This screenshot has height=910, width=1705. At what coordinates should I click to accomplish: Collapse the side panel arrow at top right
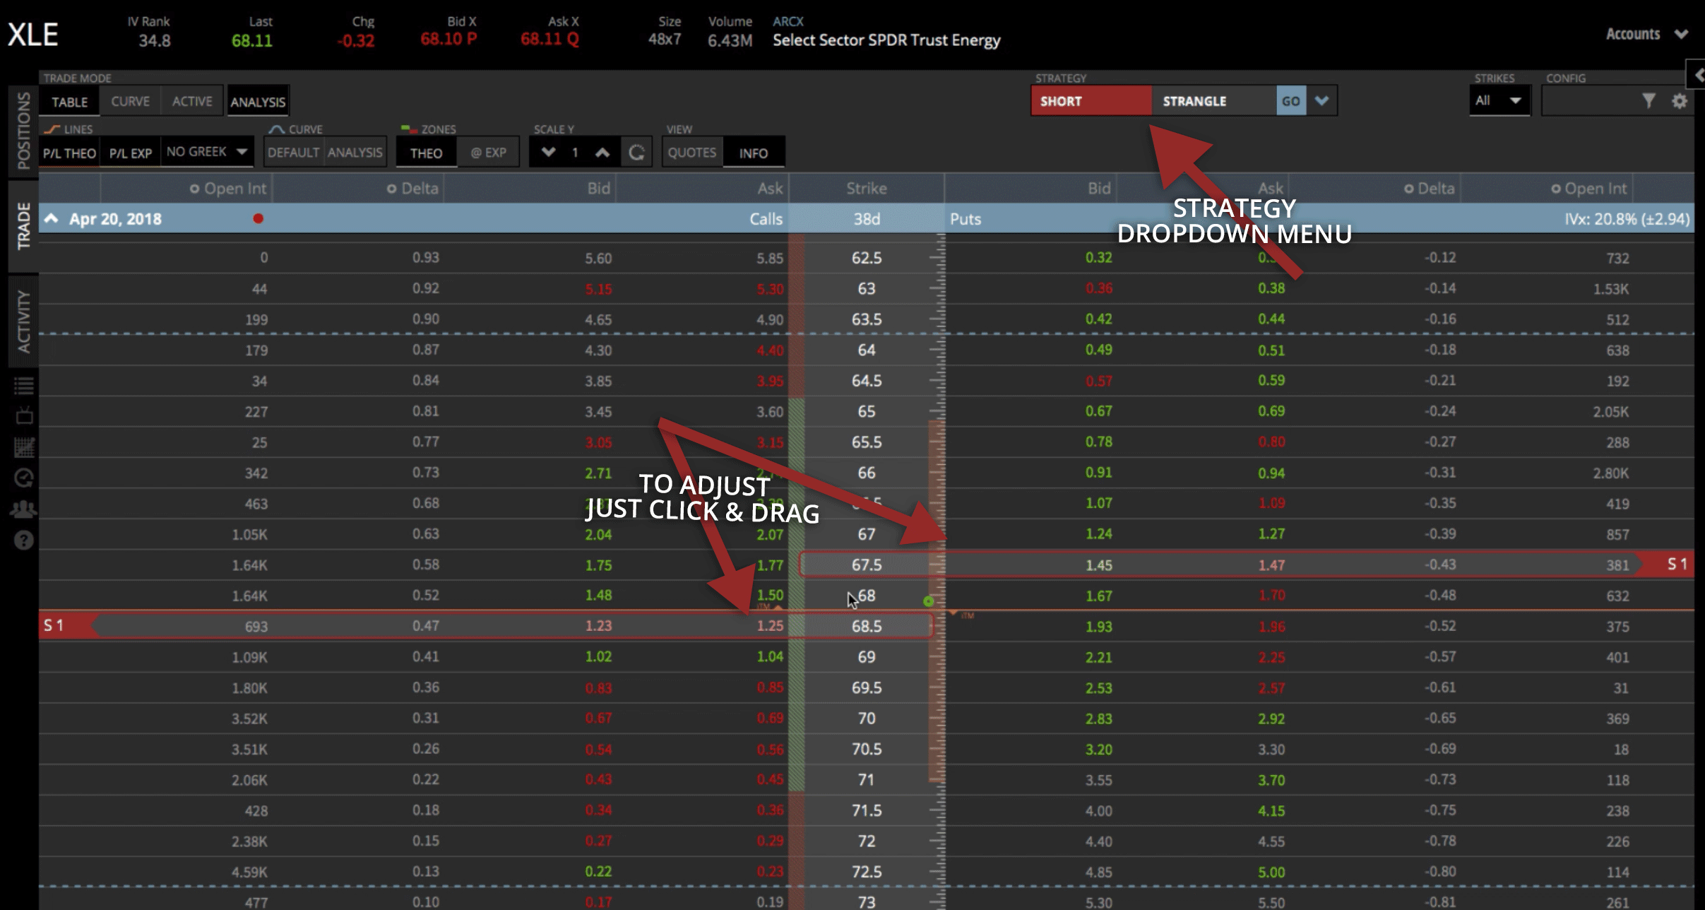click(x=1697, y=75)
